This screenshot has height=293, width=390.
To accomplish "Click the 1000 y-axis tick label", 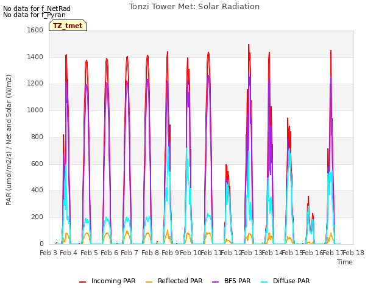I will click(x=35, y=110).
